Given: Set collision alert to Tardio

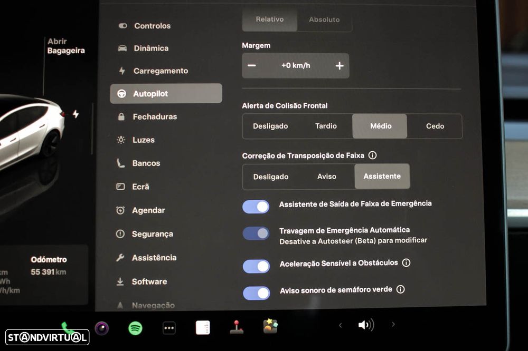Looking at the screenshot, I should [326, 126].
